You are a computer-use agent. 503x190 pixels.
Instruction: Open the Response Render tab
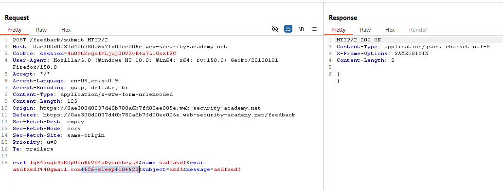[418, 30]
